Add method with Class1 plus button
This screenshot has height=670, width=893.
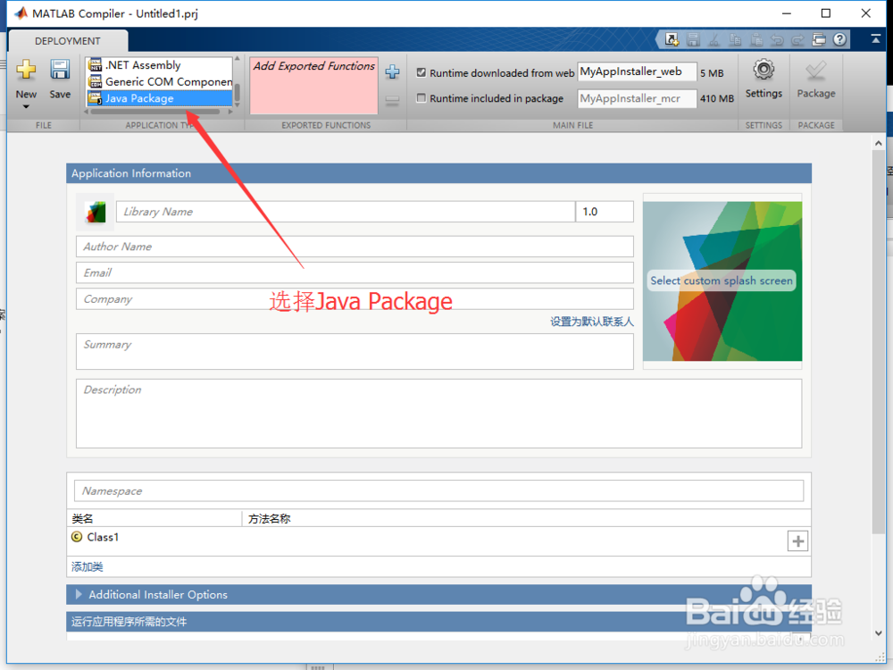click(x=797, y=541)
